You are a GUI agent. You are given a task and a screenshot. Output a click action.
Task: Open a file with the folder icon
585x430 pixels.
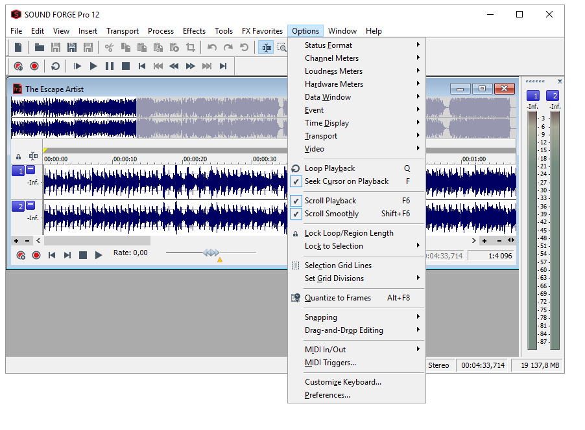pos(39,47)
